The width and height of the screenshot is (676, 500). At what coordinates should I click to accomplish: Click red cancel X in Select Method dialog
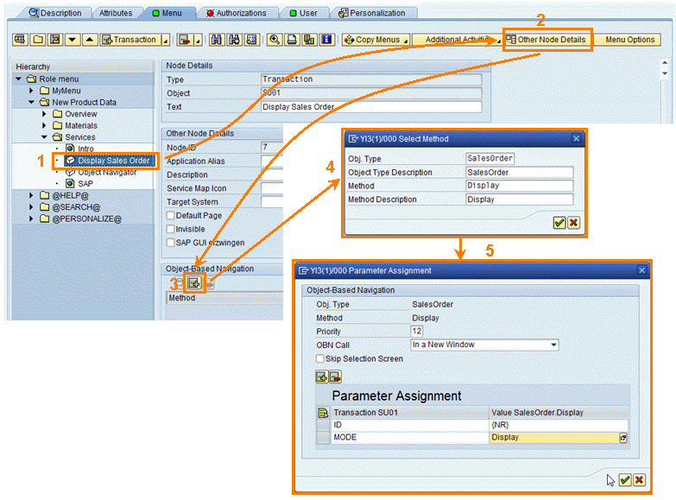tap(573, 223)
